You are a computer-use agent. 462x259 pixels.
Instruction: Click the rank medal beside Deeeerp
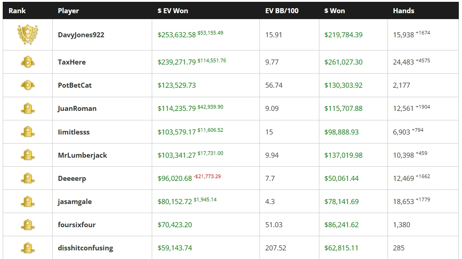[28, 178]
